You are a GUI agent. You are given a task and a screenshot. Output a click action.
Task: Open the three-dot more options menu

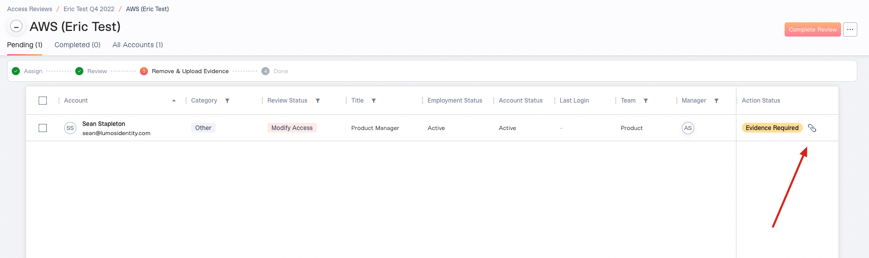click(x=850, y=29)
